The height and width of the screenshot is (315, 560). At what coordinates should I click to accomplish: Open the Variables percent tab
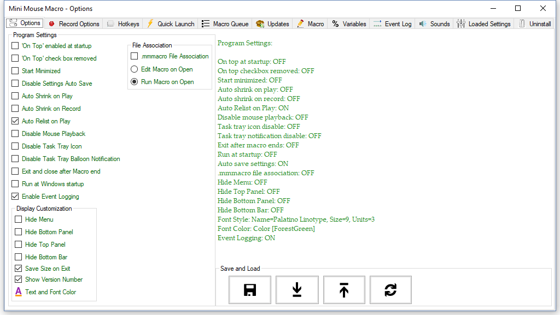coord(349,24)
